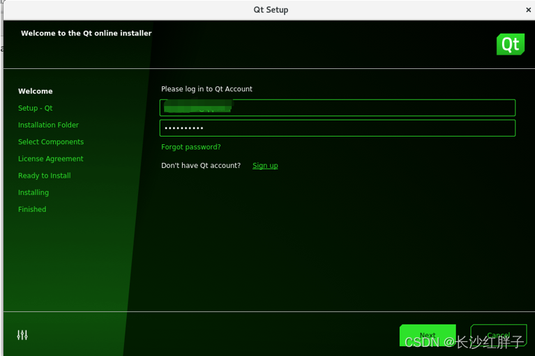Focus the password input field
535x356 pixels.
(338, 128)
